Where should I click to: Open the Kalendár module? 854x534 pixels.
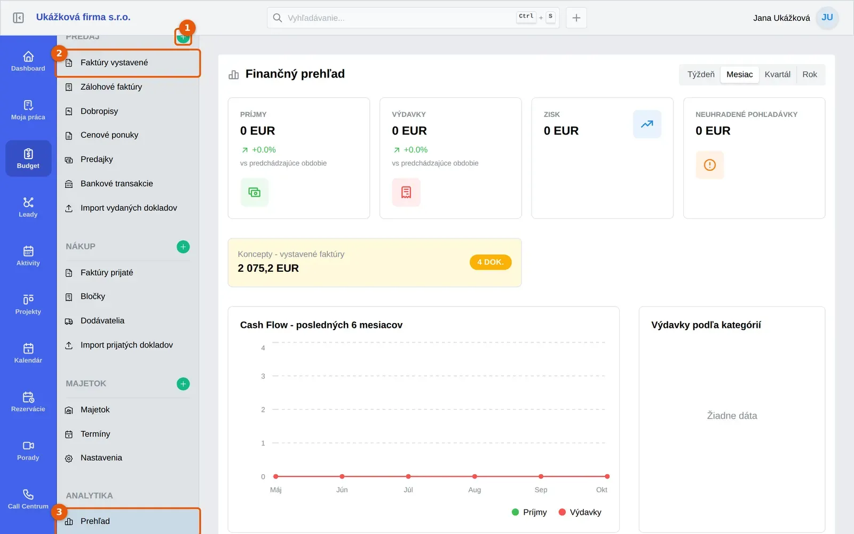28,352
